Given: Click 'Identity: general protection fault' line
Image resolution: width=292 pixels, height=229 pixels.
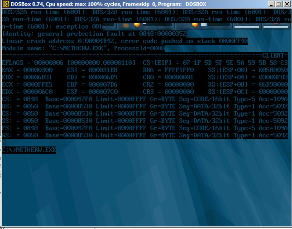Looking at the screenshot, I should (94, 34).
